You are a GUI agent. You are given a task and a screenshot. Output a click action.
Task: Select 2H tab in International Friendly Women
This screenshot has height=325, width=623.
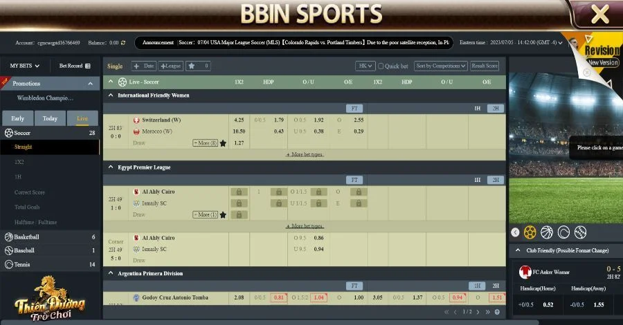[496, 109]
